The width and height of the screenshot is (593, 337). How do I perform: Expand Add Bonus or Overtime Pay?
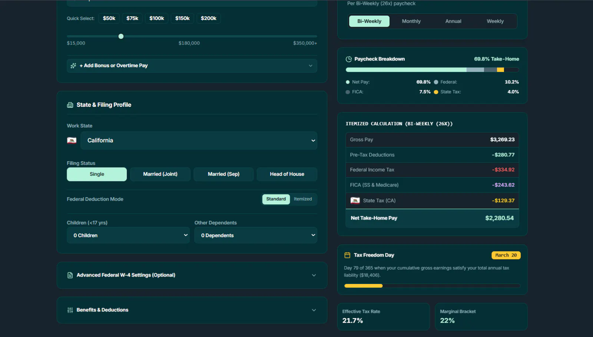point(192,66)
